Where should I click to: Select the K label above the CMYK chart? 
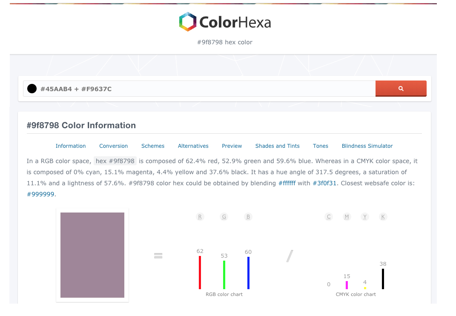pyautogui.click(x=383, y=216)
